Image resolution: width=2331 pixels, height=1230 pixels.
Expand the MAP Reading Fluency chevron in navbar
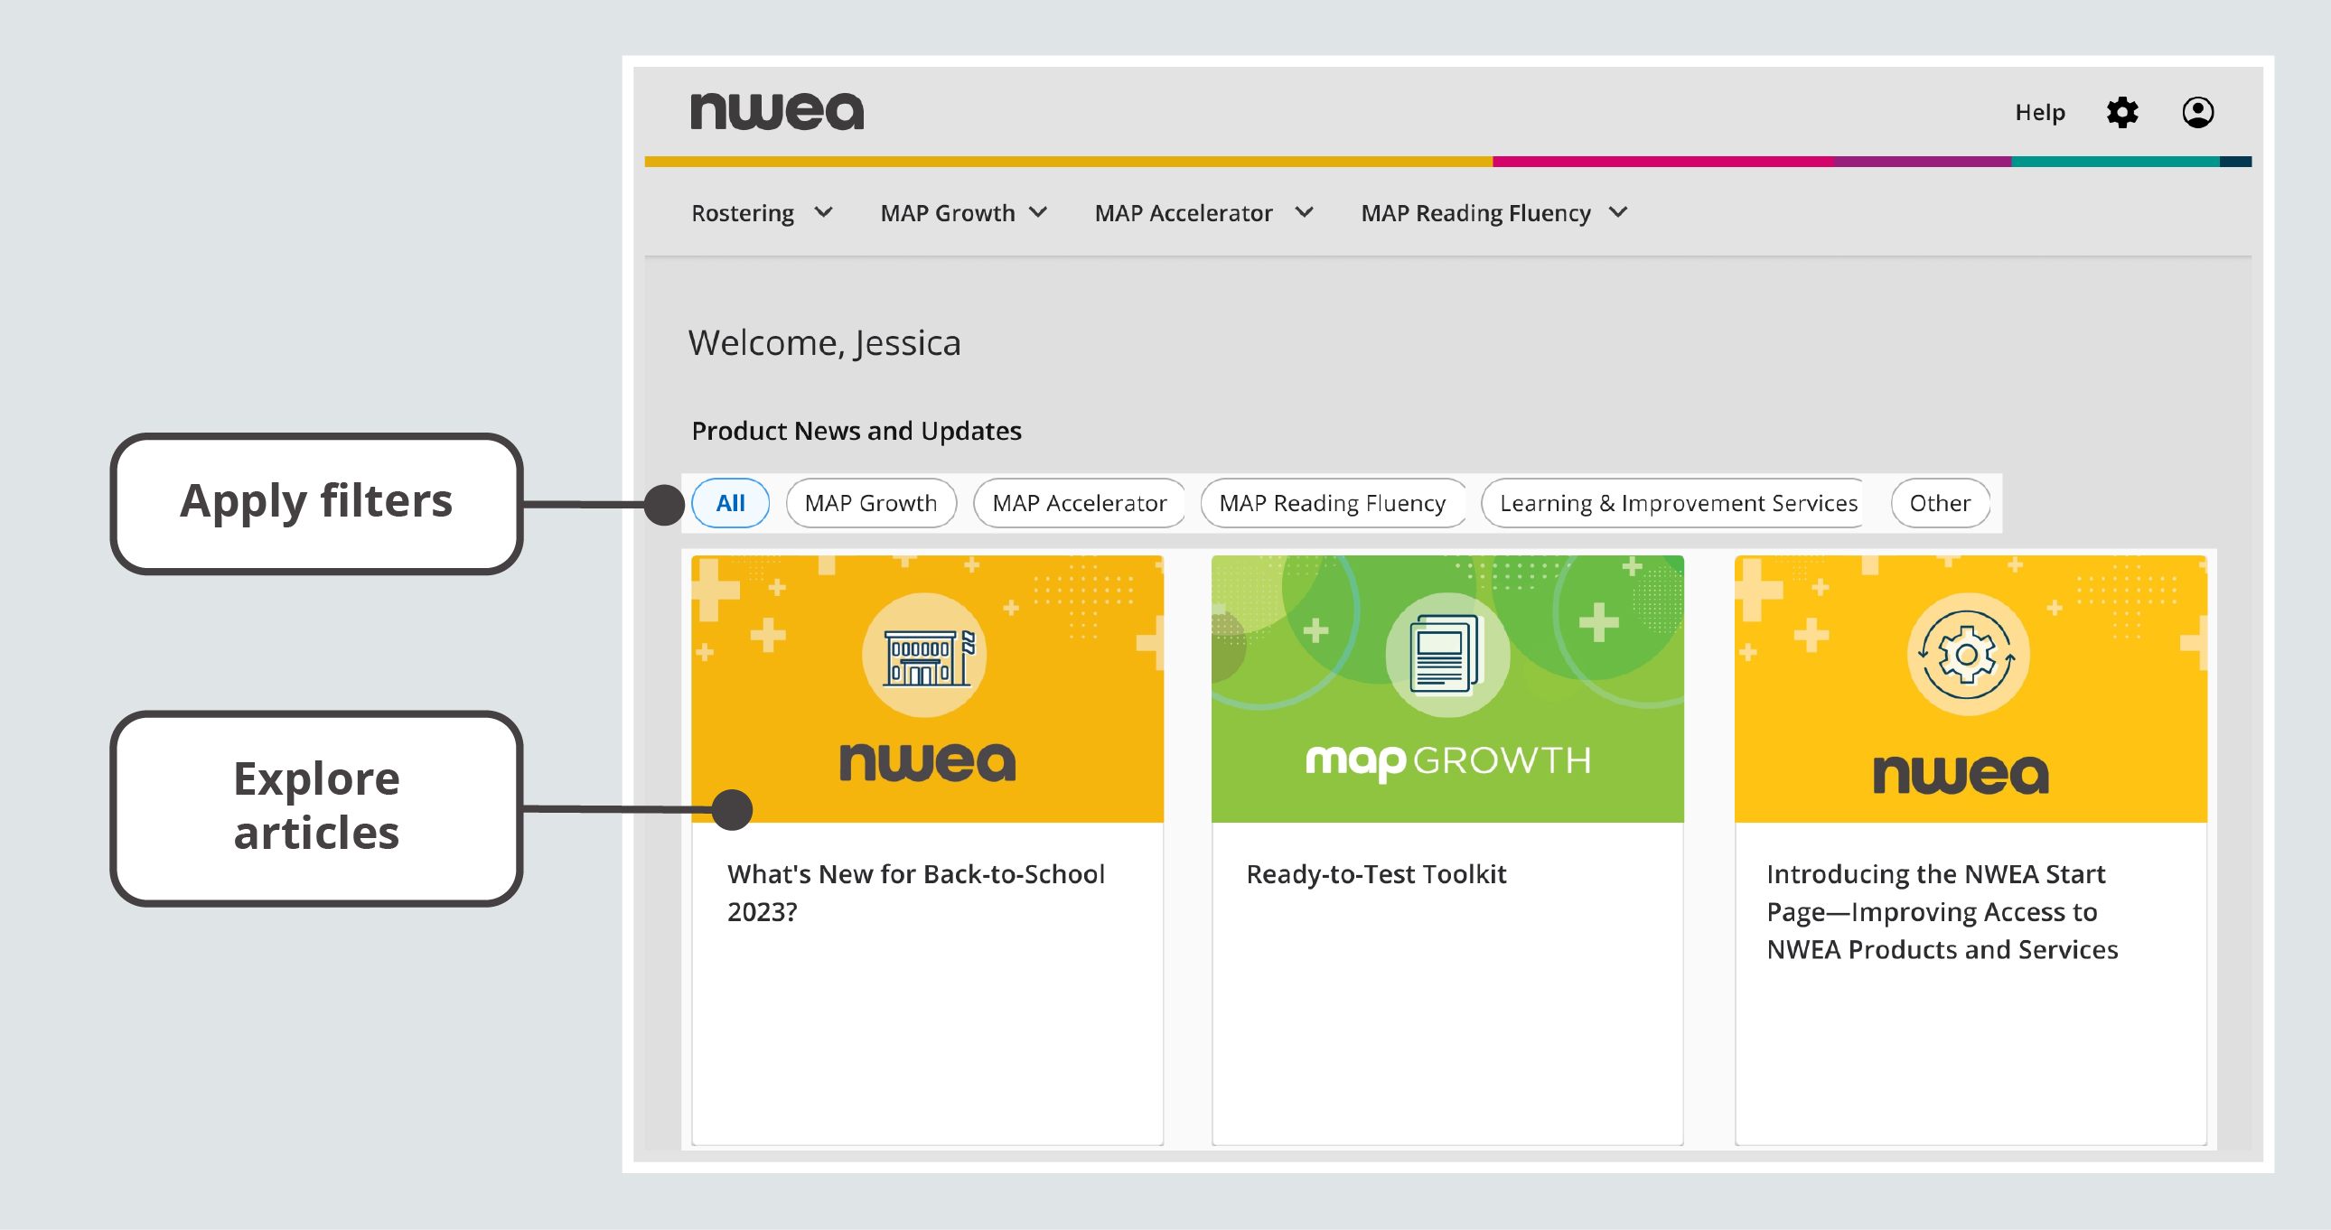(1618, 212)
